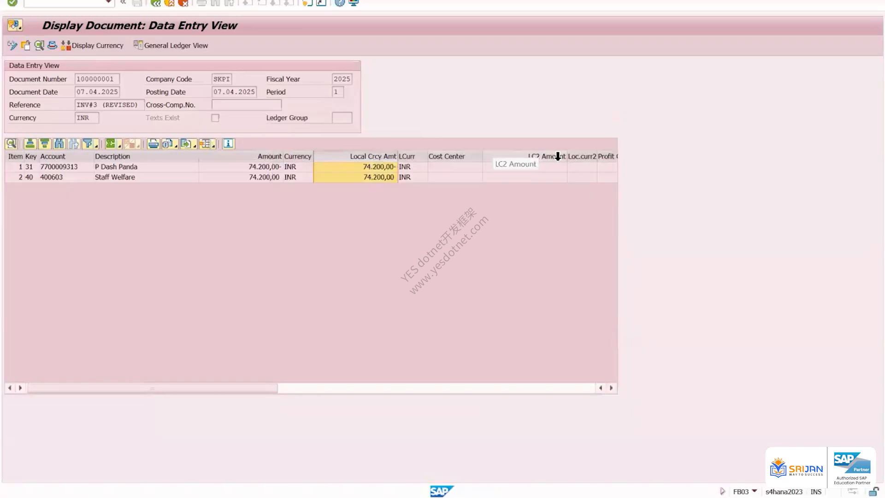
Task: Click the Find binoculars icon
Action: 59,144
